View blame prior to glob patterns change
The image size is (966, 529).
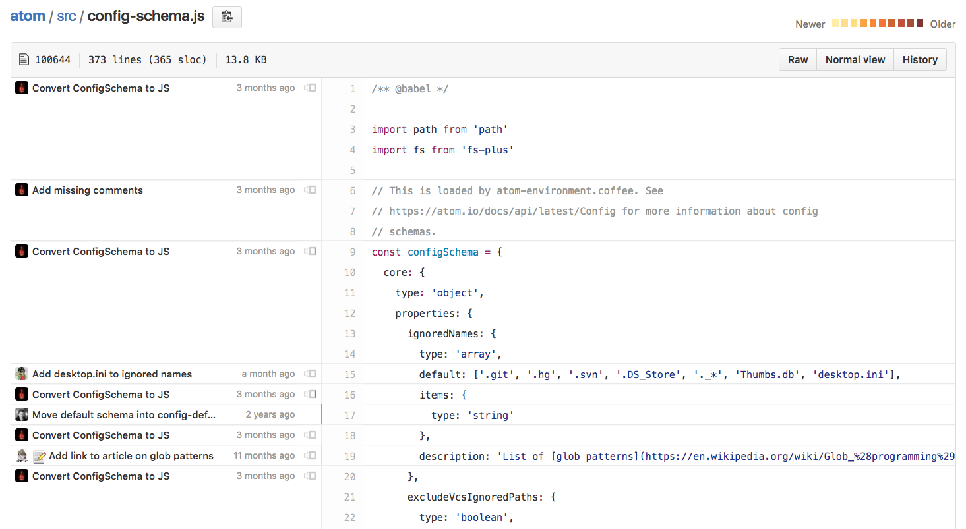pos(310,455)
